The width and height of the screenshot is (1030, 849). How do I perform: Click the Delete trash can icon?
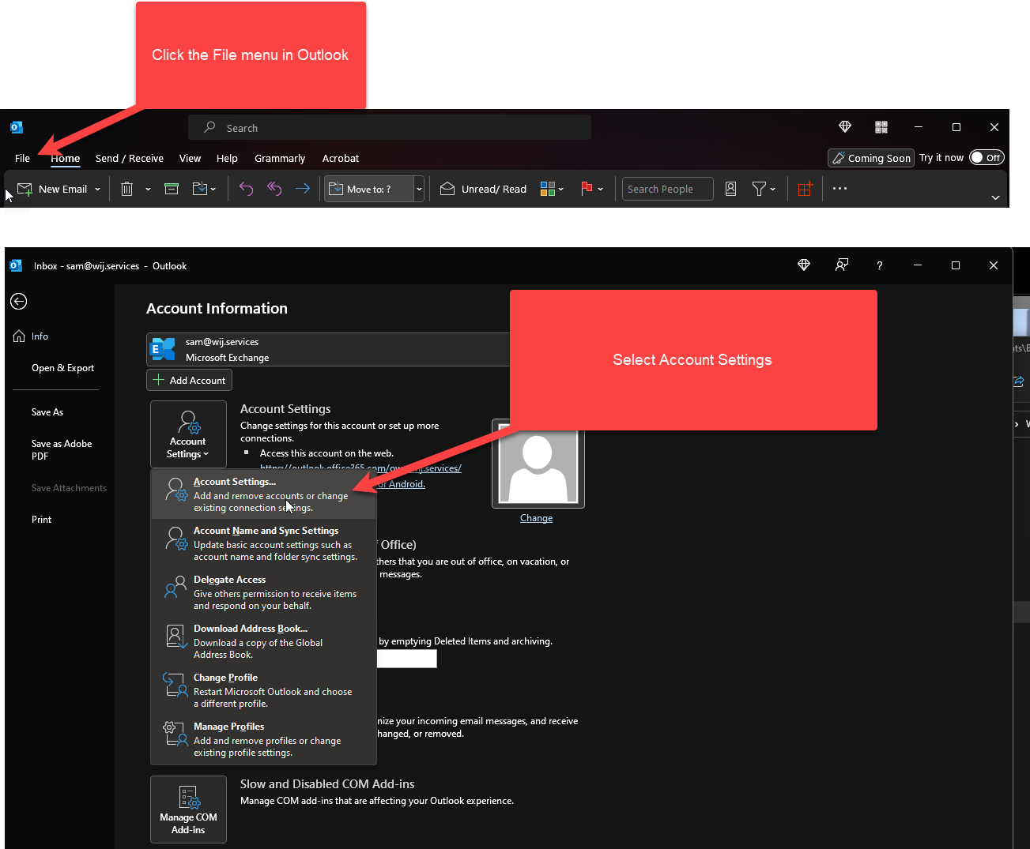126,189
